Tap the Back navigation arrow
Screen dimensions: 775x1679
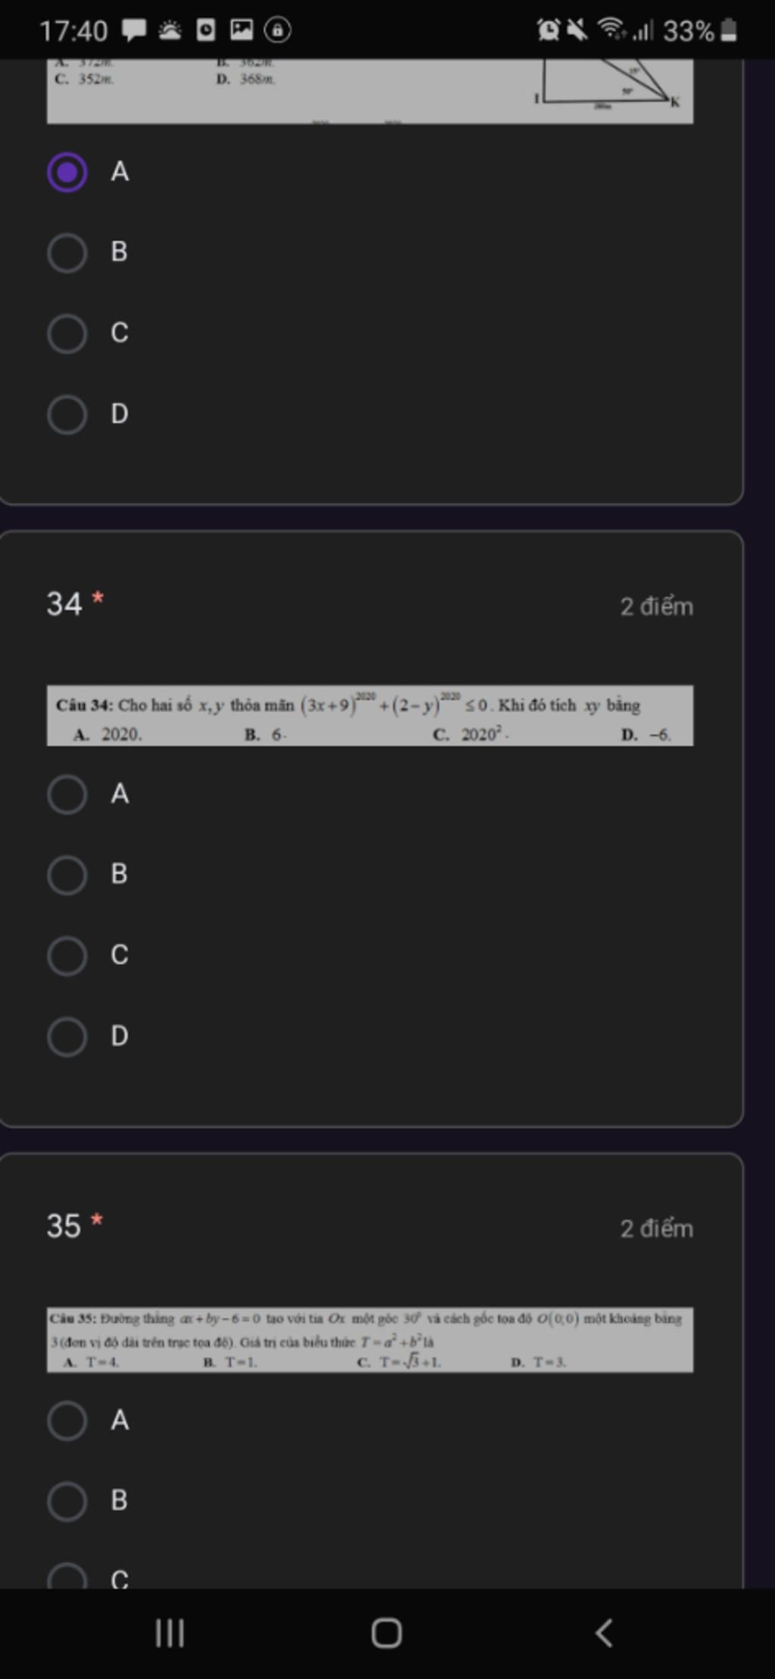point(604,1633)
